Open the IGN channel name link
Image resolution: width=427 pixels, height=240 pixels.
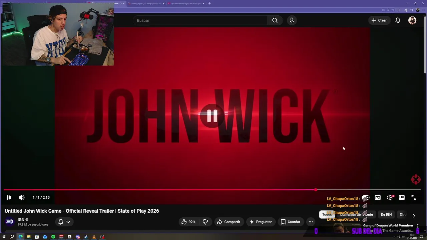click(x=21, y=220)
